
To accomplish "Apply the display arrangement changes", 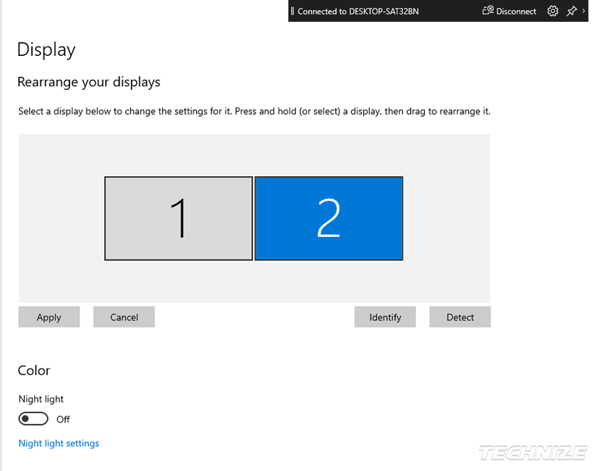I will [49, 317].
